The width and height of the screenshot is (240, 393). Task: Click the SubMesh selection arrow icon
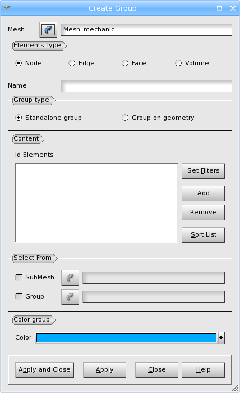point(70,278)
